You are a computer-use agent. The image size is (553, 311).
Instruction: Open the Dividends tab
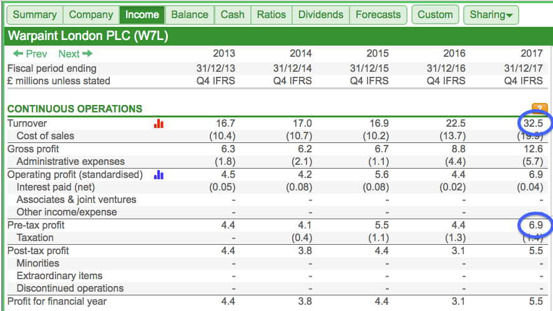(321, 14)
